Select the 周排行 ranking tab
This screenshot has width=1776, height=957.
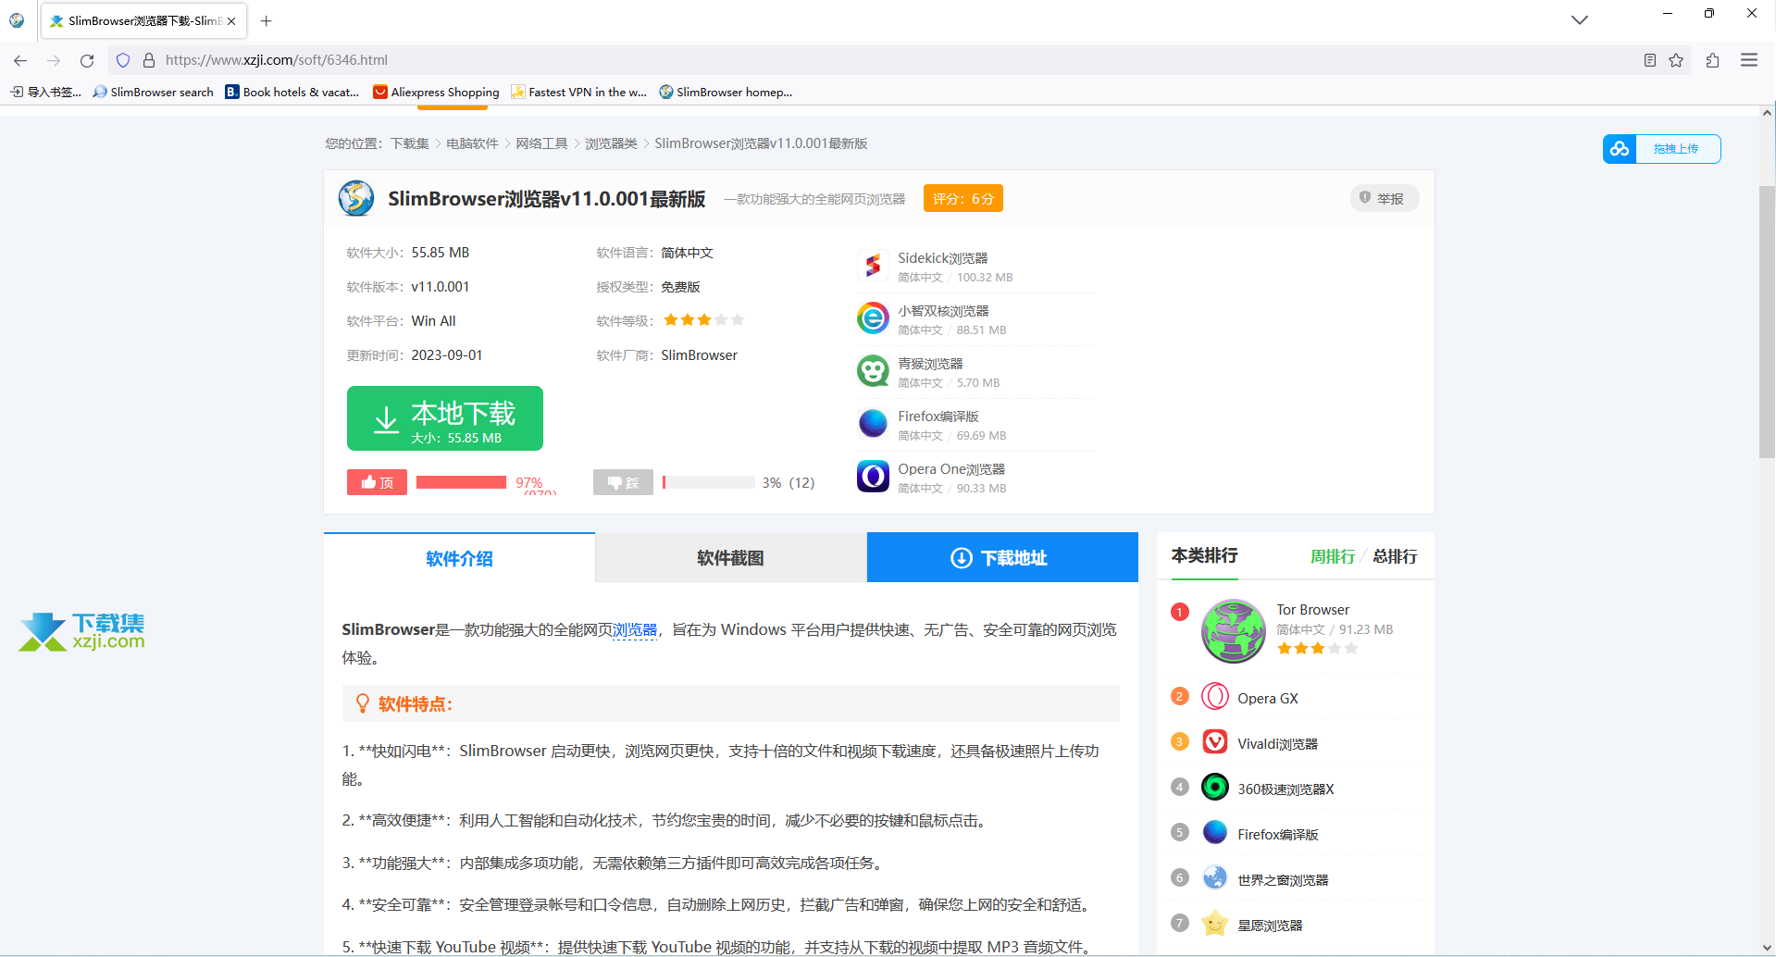click(1333, 556)
